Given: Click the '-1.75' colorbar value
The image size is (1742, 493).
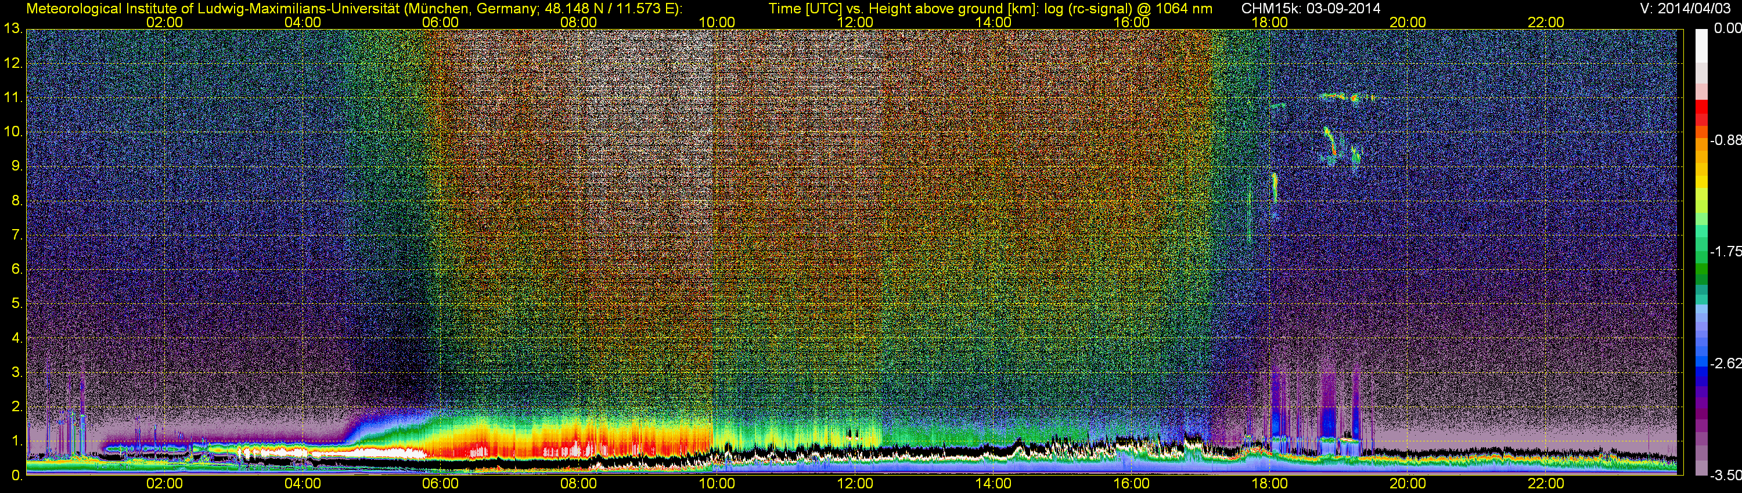Looking at the screenshot, I should (x=1725, y=251).
